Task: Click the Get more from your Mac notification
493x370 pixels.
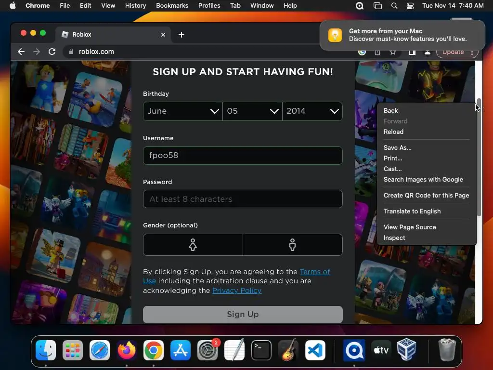Action: (402, 35)
